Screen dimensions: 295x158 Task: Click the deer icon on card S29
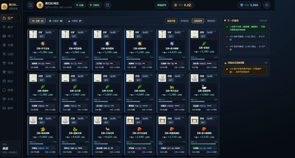(x=107, y=129)
